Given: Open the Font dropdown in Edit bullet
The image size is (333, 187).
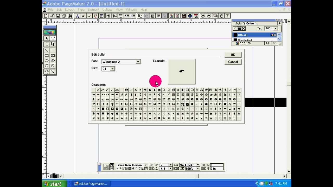Looking at the screenshot, I should [138, 62].
